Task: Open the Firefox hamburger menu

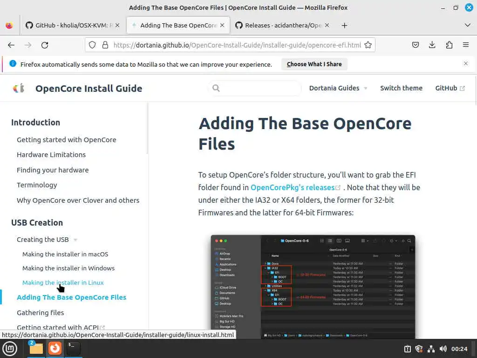Action: [466, 45]
